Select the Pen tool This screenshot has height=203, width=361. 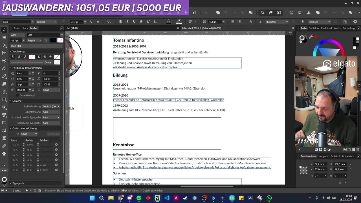[x=4, y=68]
